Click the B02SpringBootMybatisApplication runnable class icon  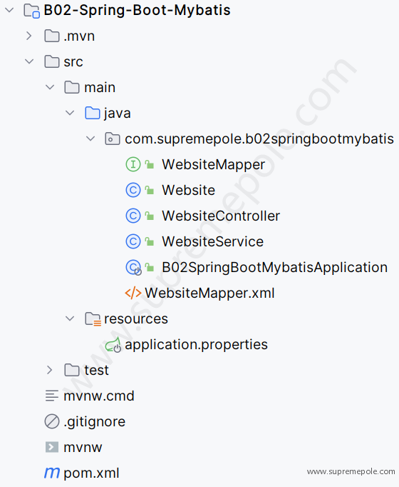pyautogui.click(x=133, y=267)
